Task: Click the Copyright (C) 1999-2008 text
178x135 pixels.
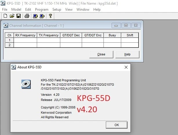Action: click(x=58, y=107)
